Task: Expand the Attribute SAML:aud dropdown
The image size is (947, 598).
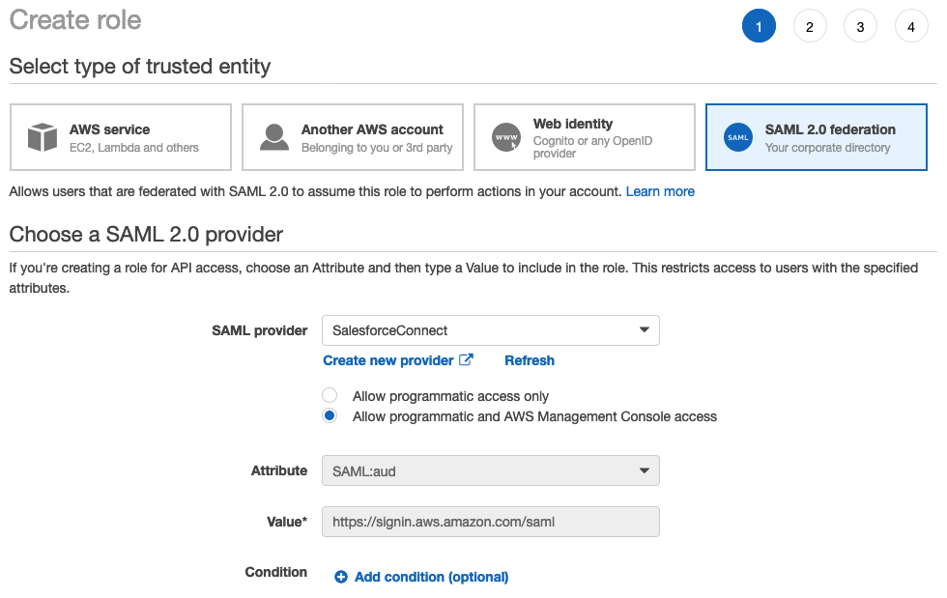Action: 491,470
